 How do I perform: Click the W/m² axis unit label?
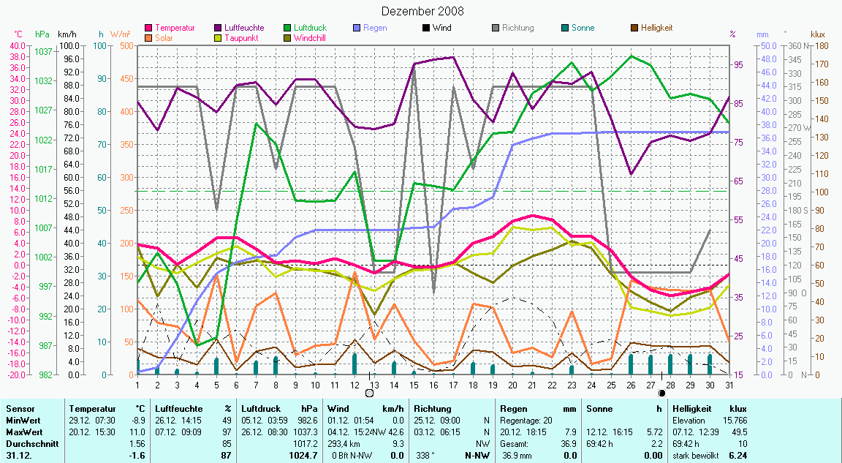tap(121, 34)
